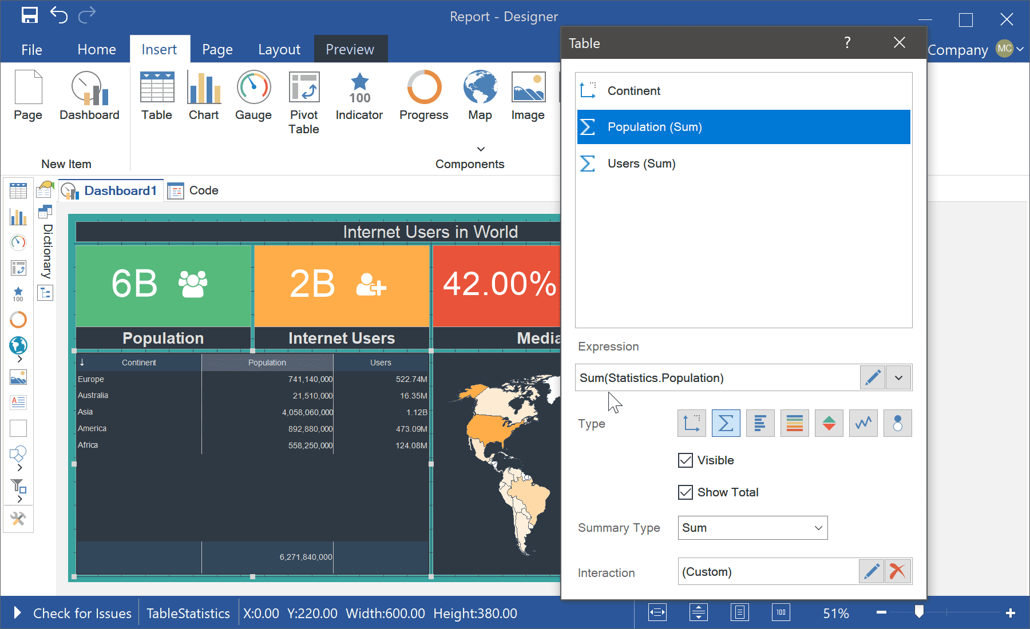
Task: Open help for the Table dialog
Action: tap(847, 43)
